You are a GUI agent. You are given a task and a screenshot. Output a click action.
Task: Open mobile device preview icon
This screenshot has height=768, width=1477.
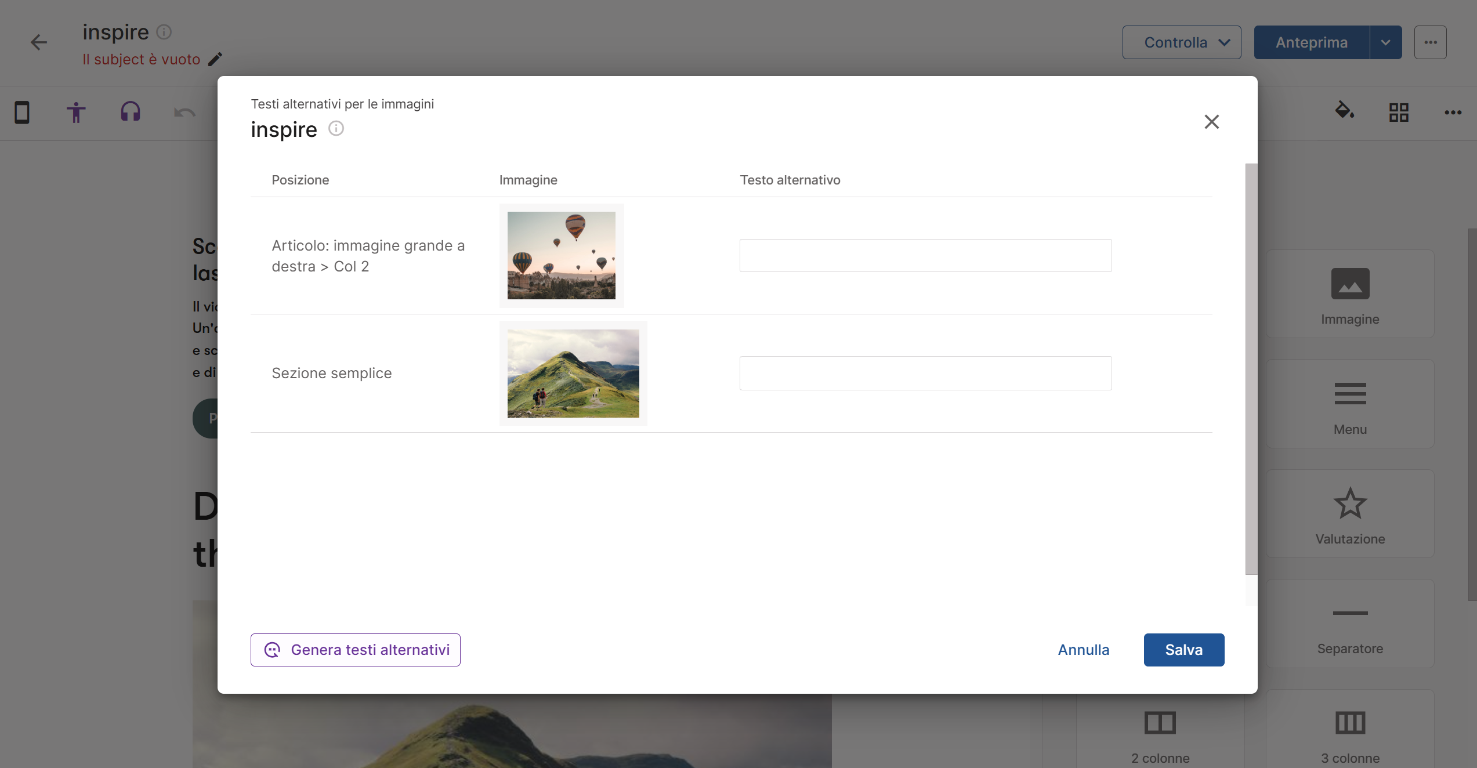tap(22, 112)
